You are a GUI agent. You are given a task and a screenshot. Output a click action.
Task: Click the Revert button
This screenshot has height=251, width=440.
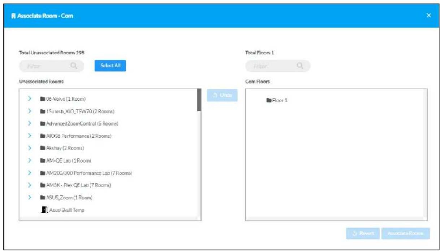coord(362,233)
